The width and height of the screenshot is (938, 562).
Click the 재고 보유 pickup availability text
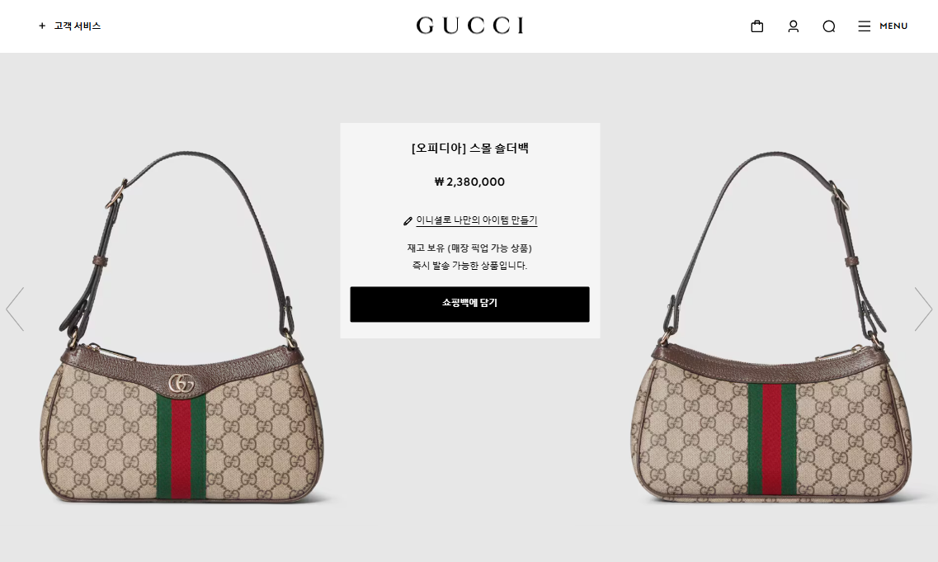[469, 248]
